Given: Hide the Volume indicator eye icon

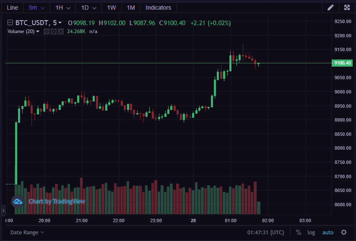Looking at the screenshot, I should click(x=47, y=31).
